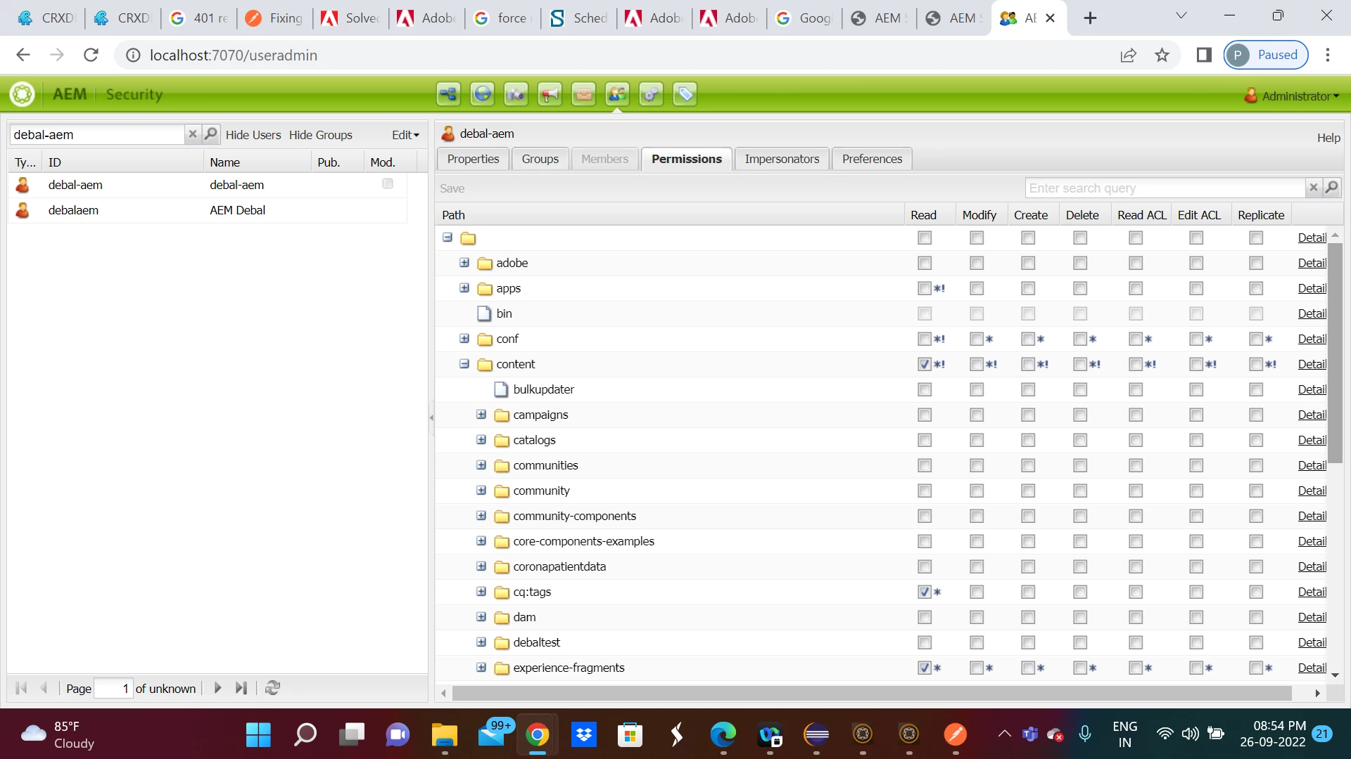The image size is (1351, 759).
Task: Open Tools gears icon
Action: (x=651, y=94)
